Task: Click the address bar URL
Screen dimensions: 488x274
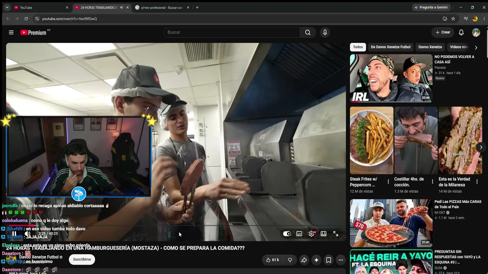Action: pyautogui.click(x=69, y=19)
